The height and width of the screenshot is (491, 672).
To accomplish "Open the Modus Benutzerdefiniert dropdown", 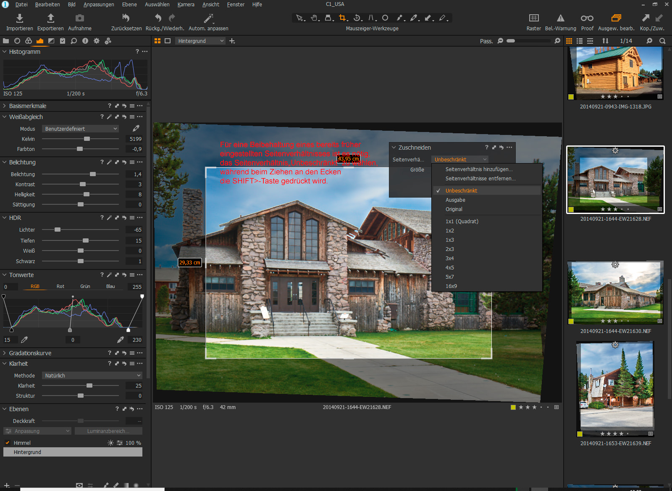I will tap(80, 129).
